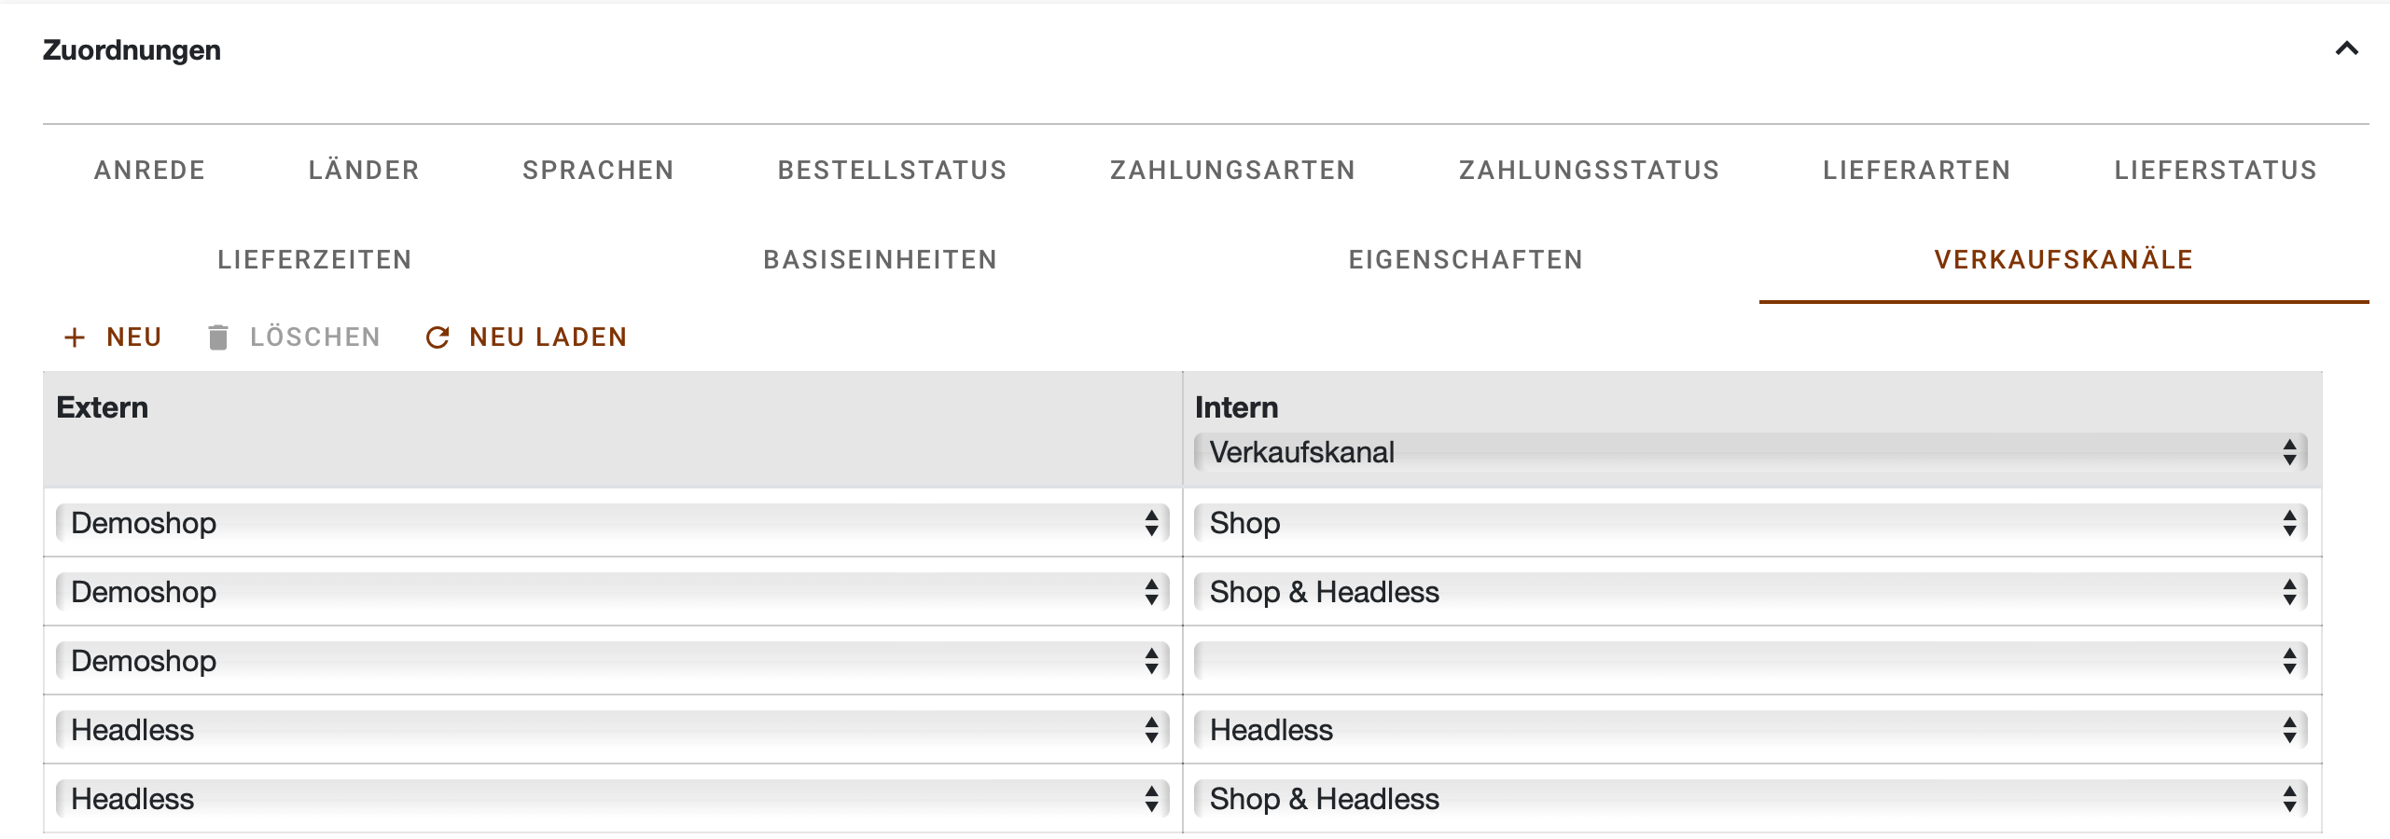Click the NEU button to add mapping
This screenshot has width=2390, height=839.
click(x=113, y=337)
